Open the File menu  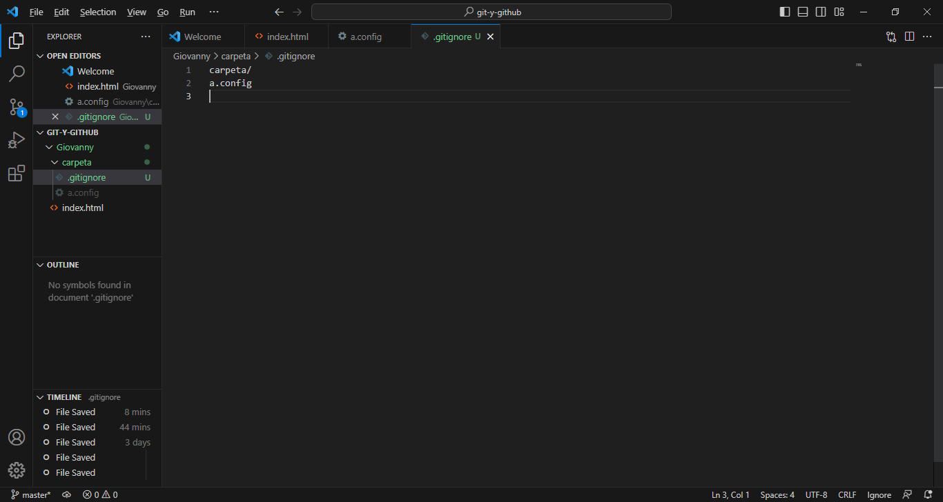pos(36,12)
